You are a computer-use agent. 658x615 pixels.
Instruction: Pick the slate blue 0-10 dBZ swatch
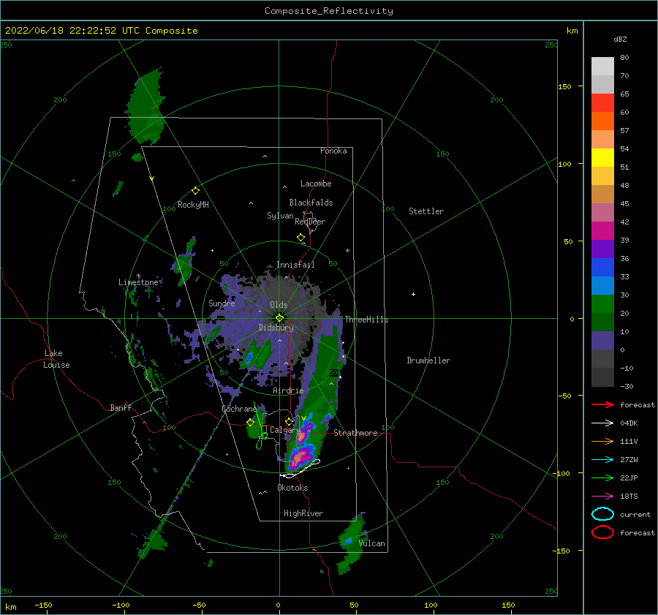point(602,340)
